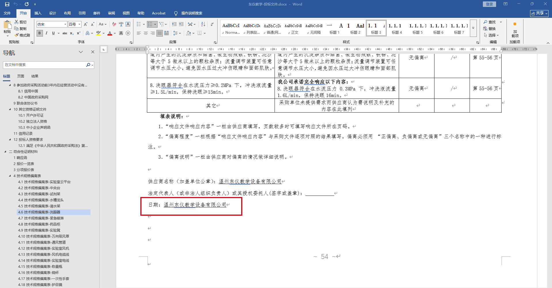Image resolution: width=552 pixels, height=288 pixels.
Task: Open Replace (替换) in the editing group
Action: click(490, 29)
